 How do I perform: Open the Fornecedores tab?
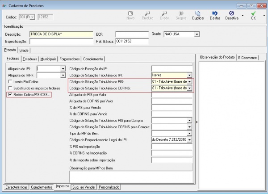pos(70,59)
